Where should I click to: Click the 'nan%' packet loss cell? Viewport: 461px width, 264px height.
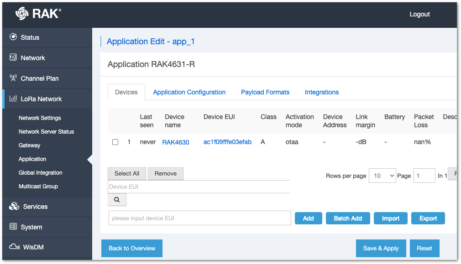(422, 142)
